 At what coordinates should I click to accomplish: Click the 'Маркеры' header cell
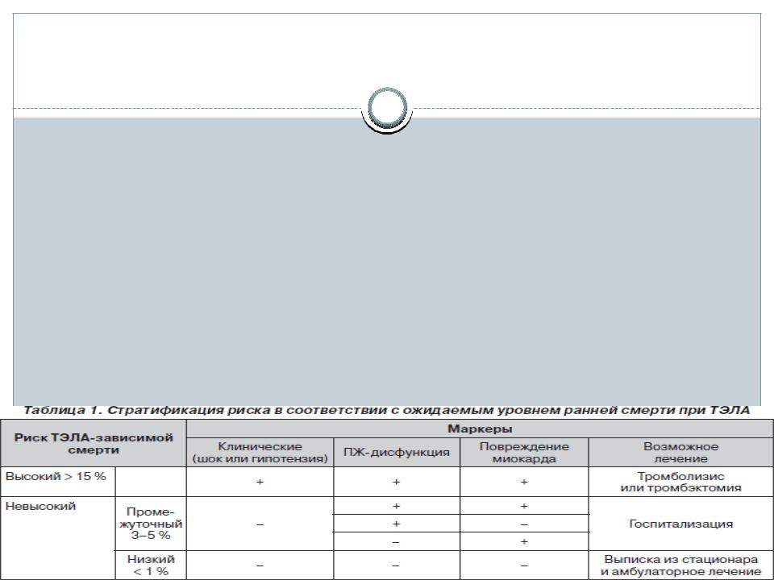click(480, 429)
